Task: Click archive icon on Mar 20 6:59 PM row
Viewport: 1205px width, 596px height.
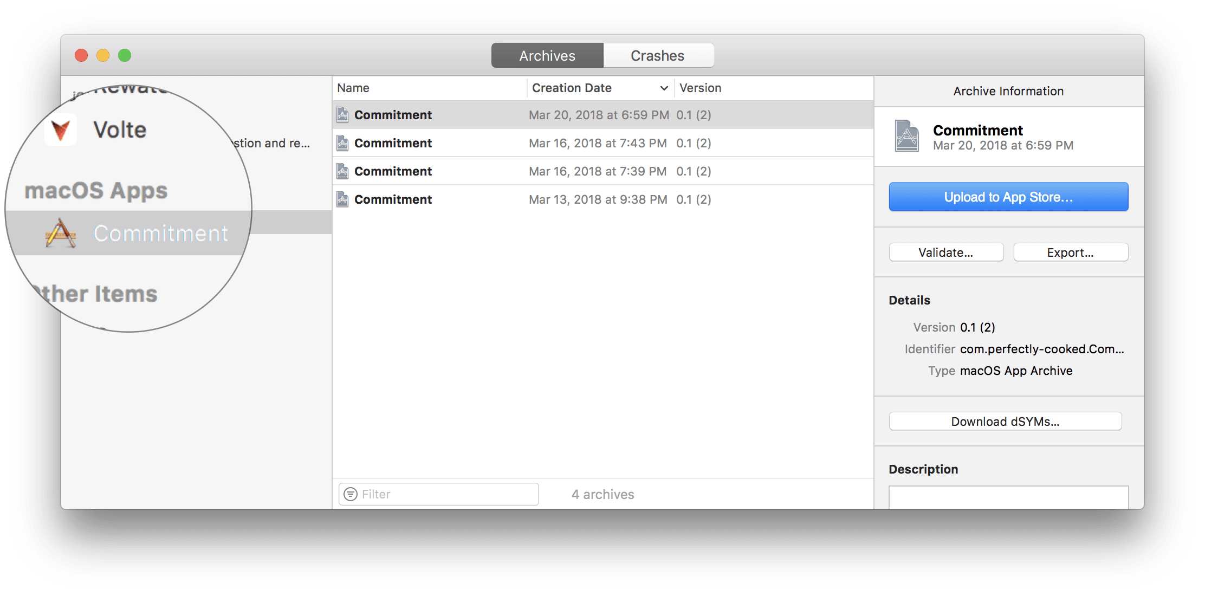Action: click(x=342, y=115)
